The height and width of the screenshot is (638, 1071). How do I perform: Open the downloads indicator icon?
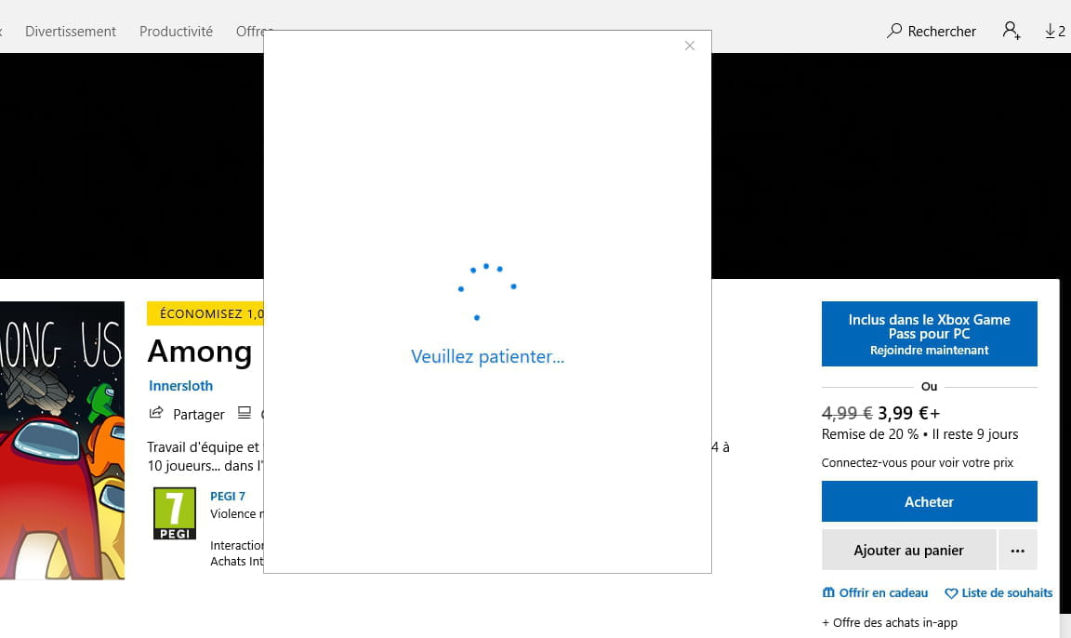coord(1054,31)
